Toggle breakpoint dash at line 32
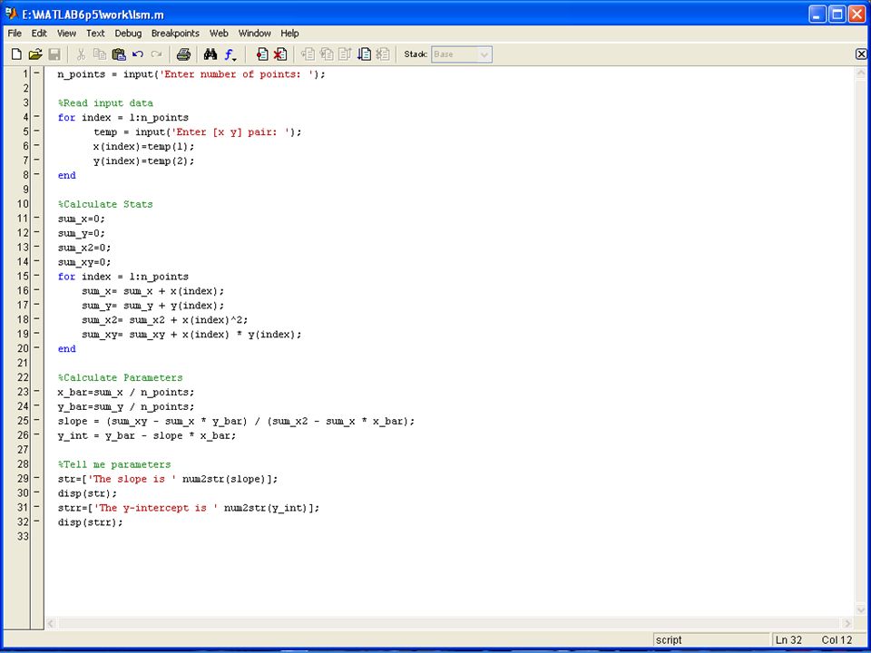 click(36, 521)
